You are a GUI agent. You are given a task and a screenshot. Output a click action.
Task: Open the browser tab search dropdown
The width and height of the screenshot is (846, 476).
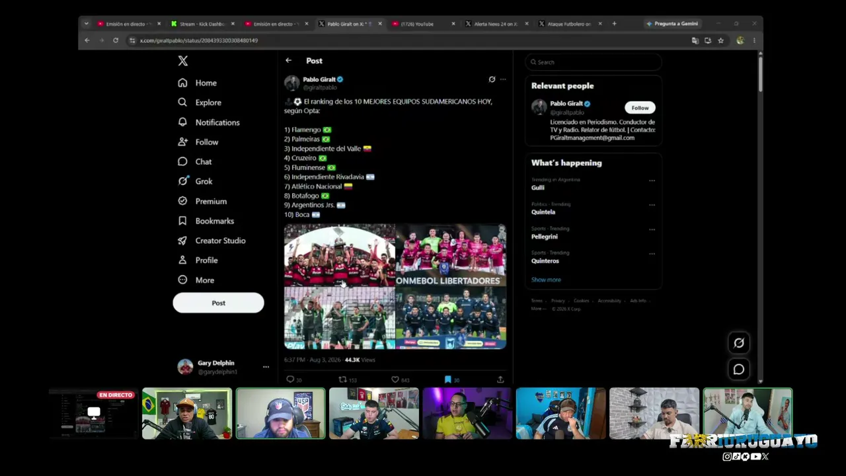[x=86, y=24]
